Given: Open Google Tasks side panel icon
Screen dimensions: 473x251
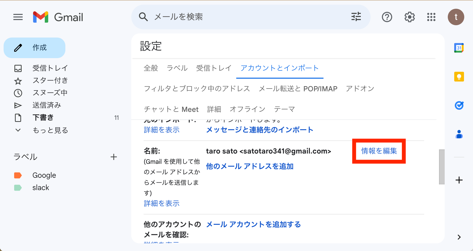Looking at the screenshot, I should click(x=459, y=105).
